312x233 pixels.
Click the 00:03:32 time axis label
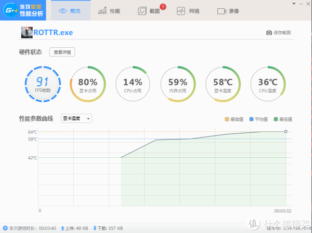pos(283,211)
